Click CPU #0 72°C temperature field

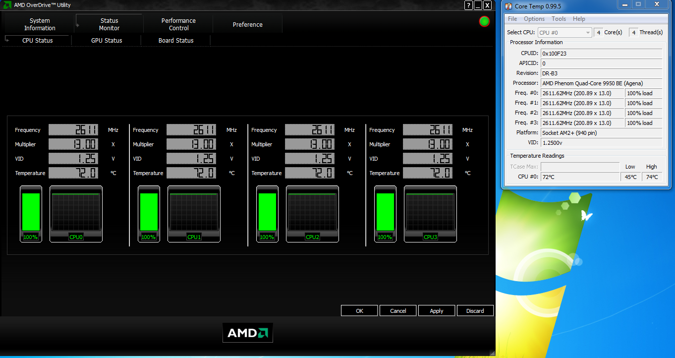[580, 177]
